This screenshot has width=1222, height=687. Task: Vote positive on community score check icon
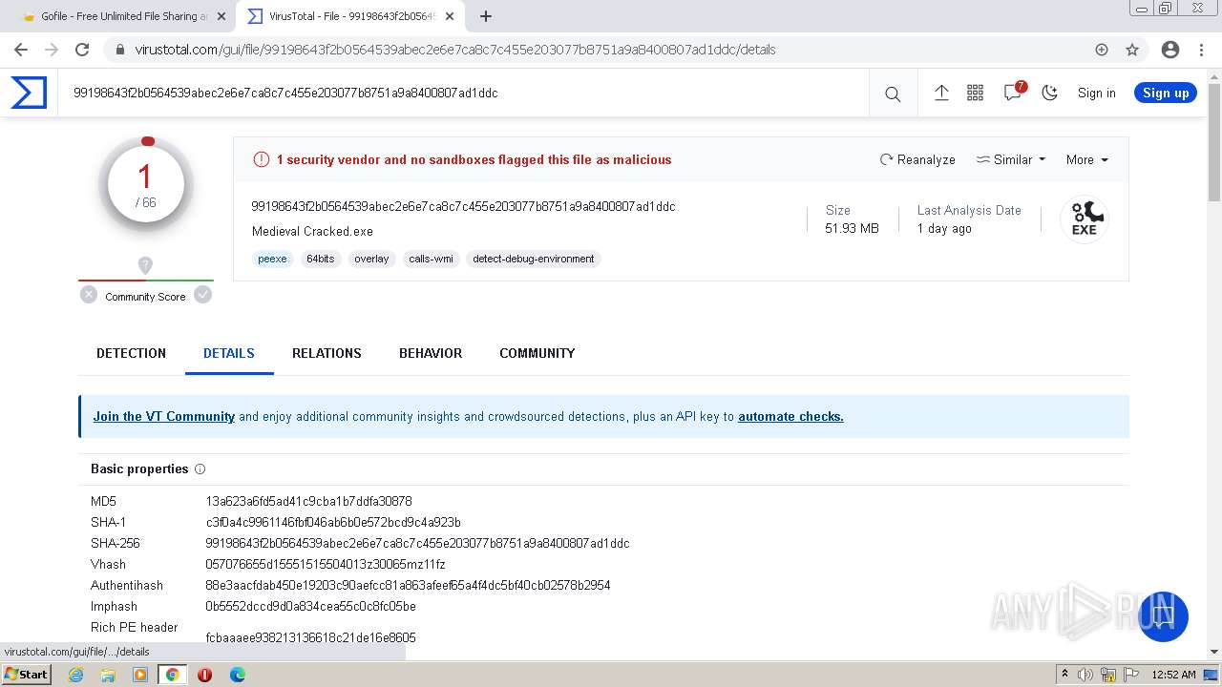tap(202, 295)
